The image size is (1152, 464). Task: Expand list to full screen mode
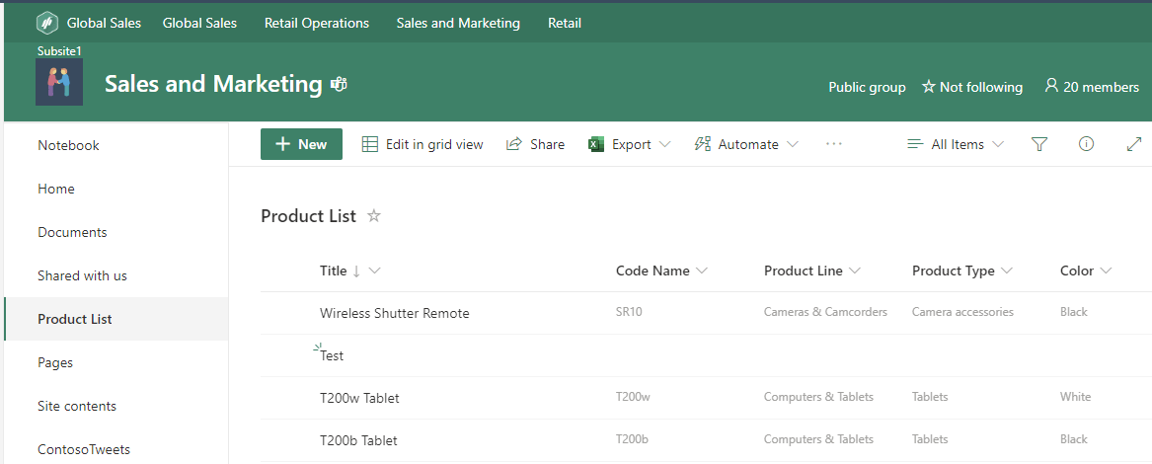(1133, 144)
